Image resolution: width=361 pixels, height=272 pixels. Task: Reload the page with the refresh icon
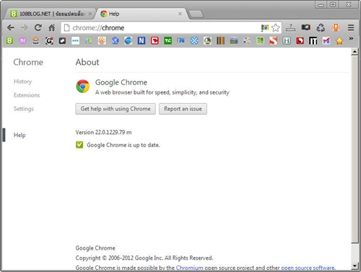tap(38, 27)
